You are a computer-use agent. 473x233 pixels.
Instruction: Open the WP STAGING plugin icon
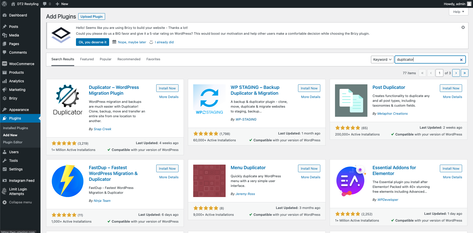tap(209, 100)
